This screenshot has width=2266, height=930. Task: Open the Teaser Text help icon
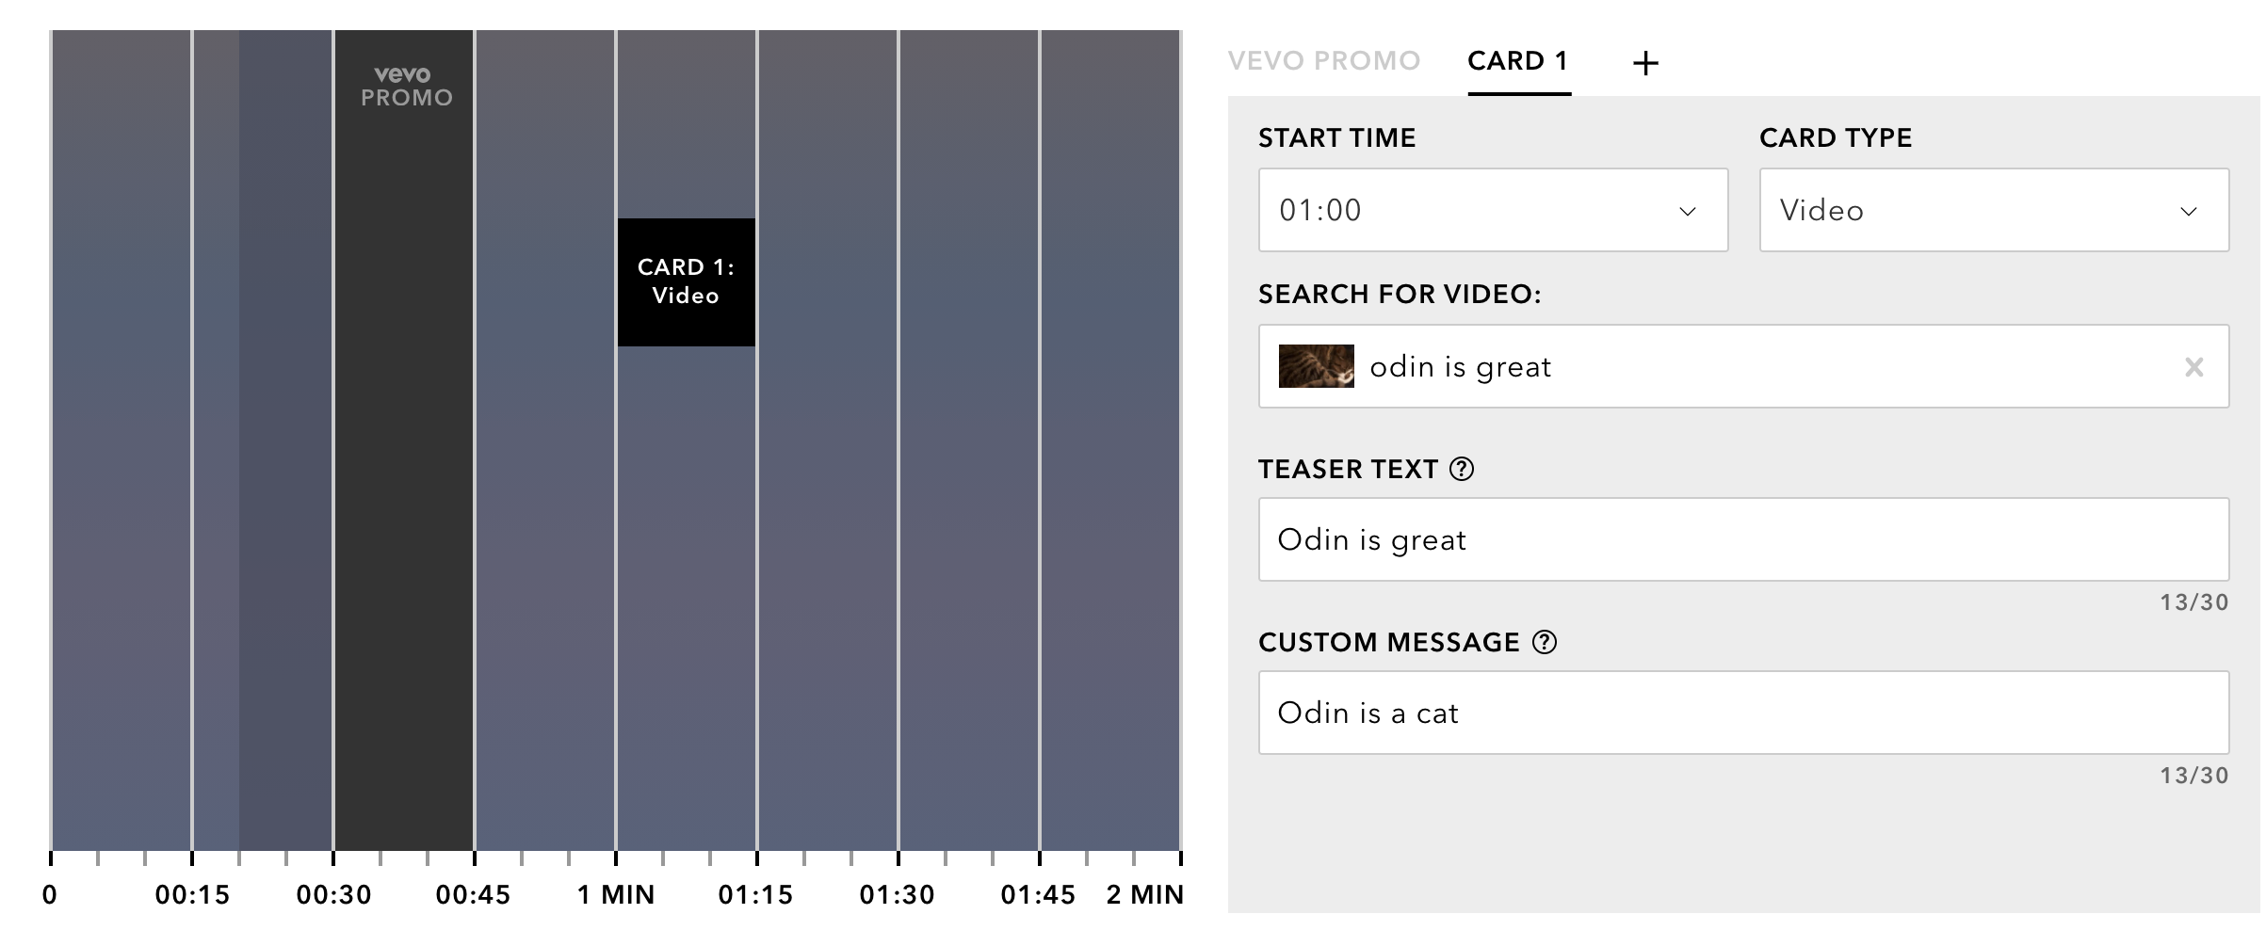(x=1462, y=469)
